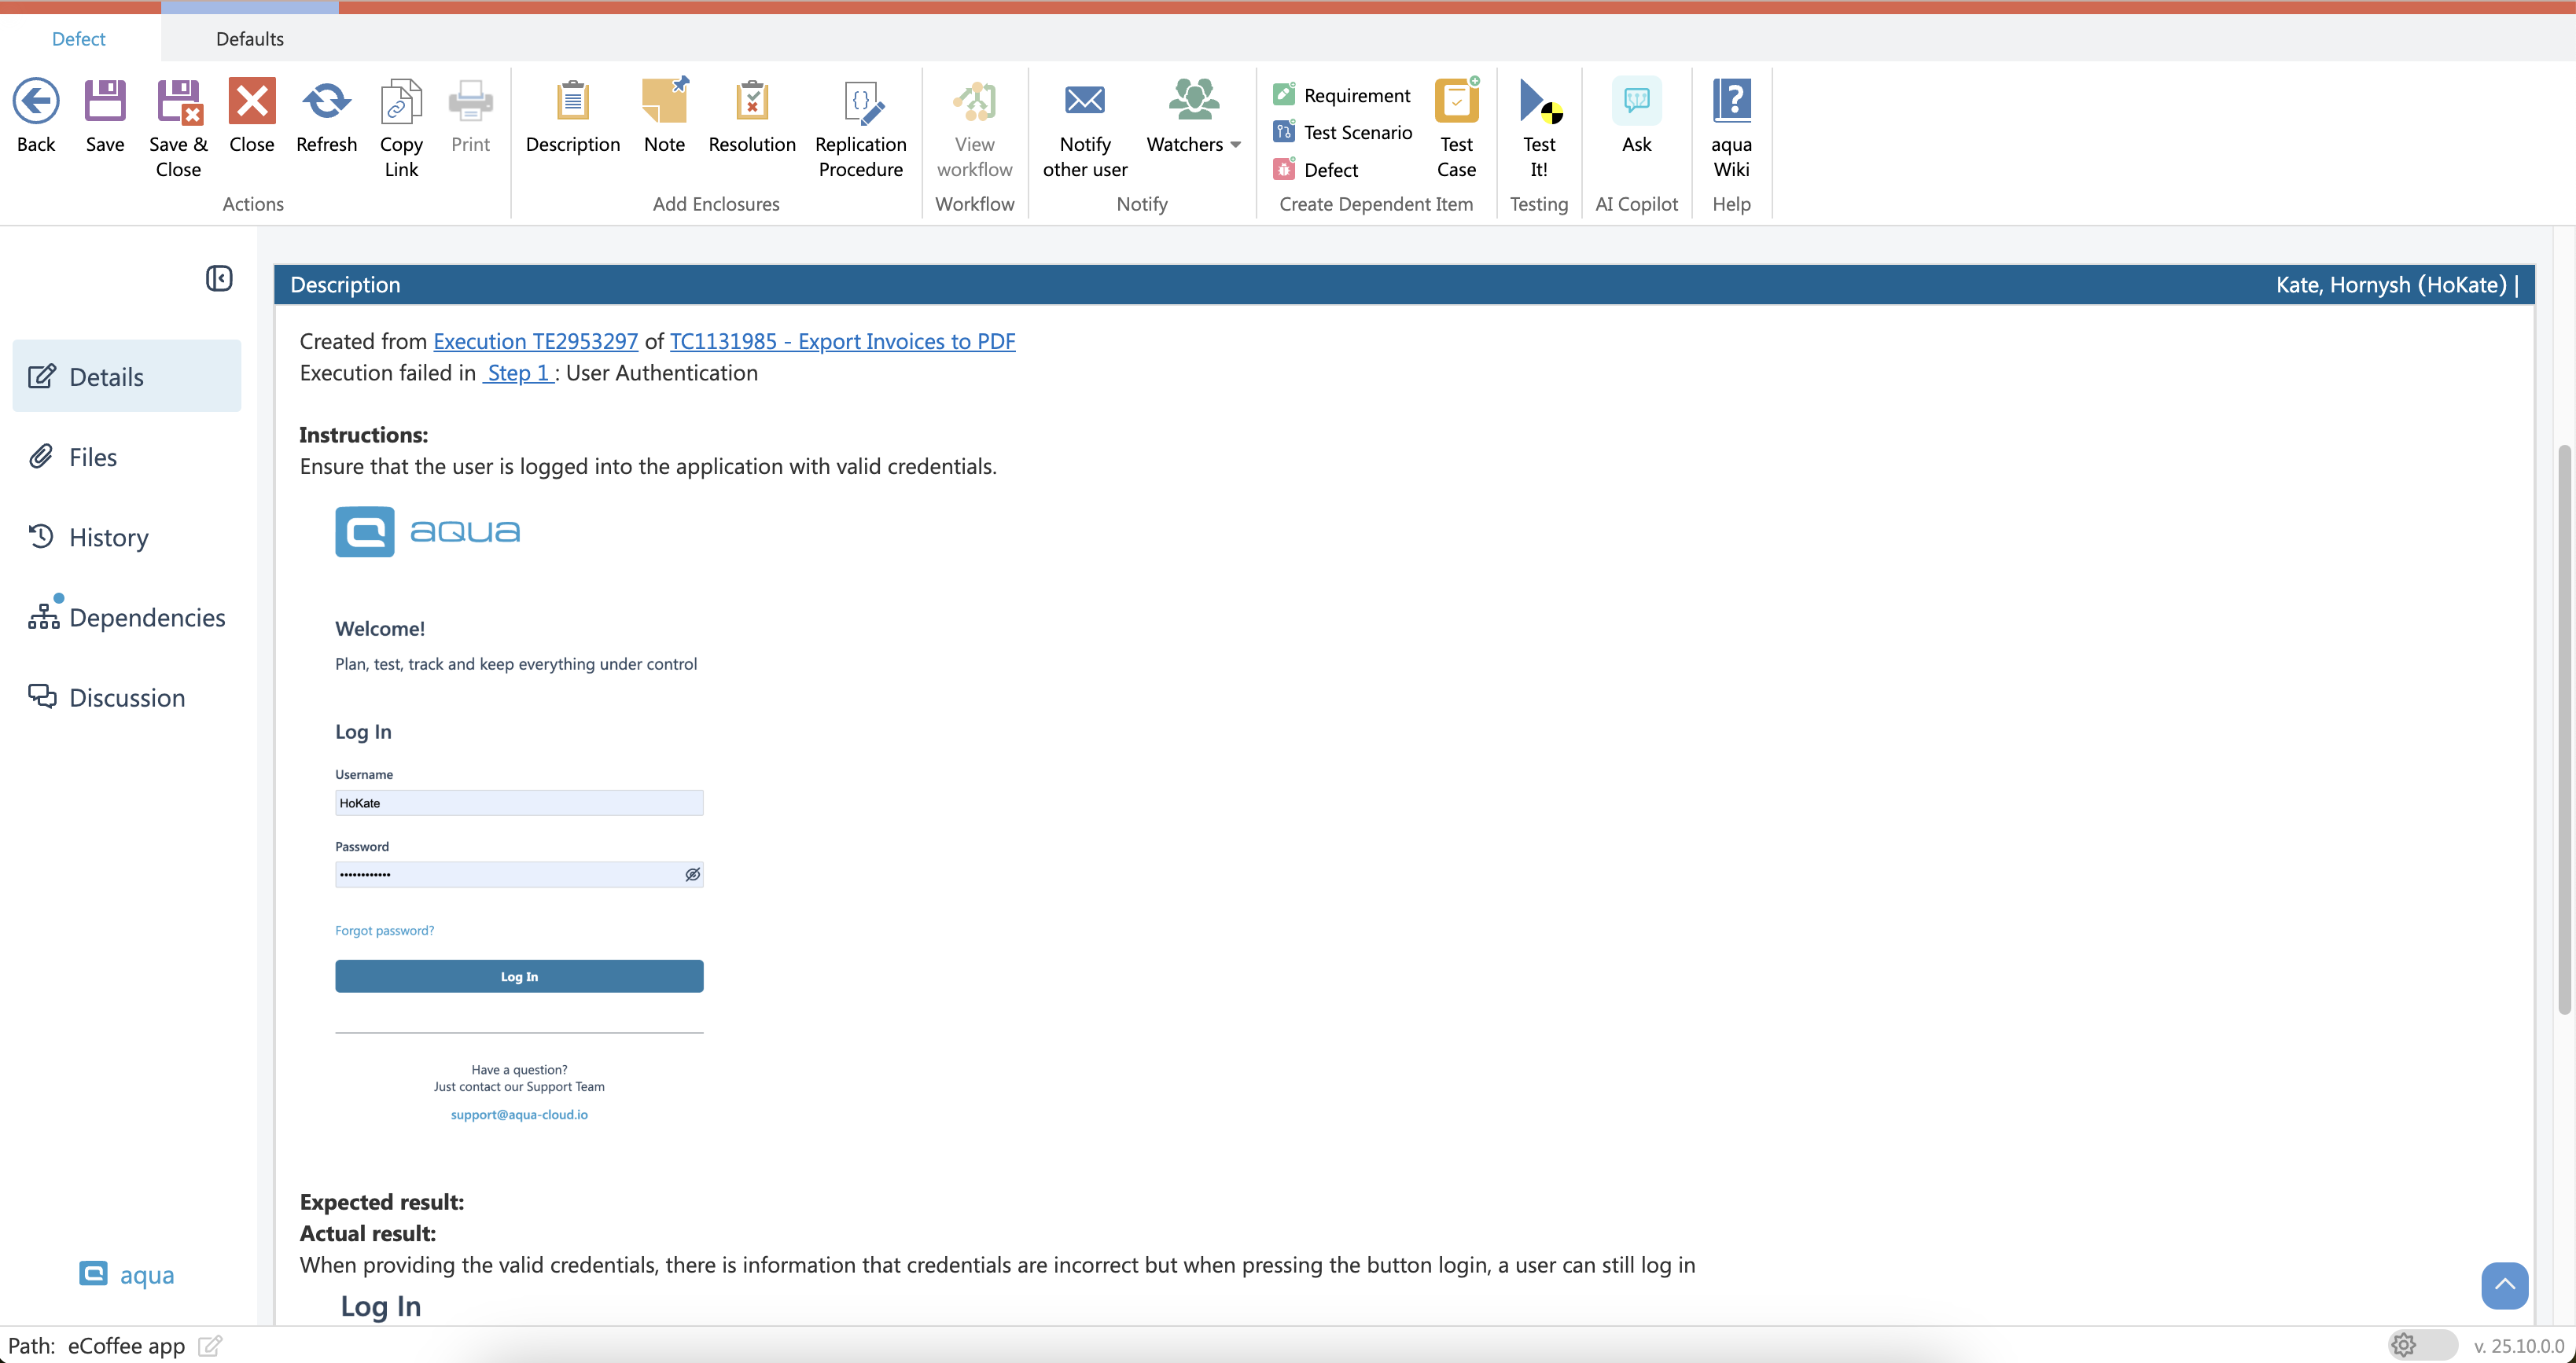Image resolution: width=2576 pixels, height=1363 pixels.
Task: Collapse the left sidebar panel
Action: (x=219, y=278)
